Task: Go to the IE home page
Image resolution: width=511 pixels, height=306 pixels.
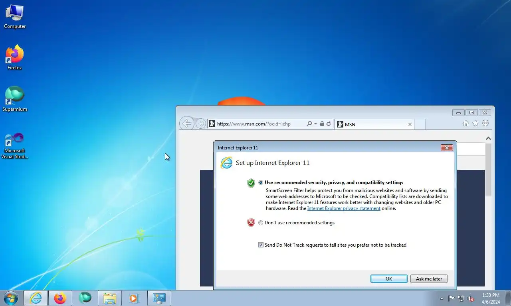Action: [x=466, y=124]
